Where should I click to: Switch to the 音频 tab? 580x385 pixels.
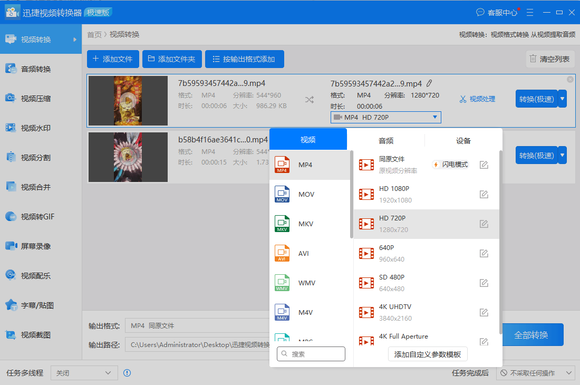click(386, 140)
